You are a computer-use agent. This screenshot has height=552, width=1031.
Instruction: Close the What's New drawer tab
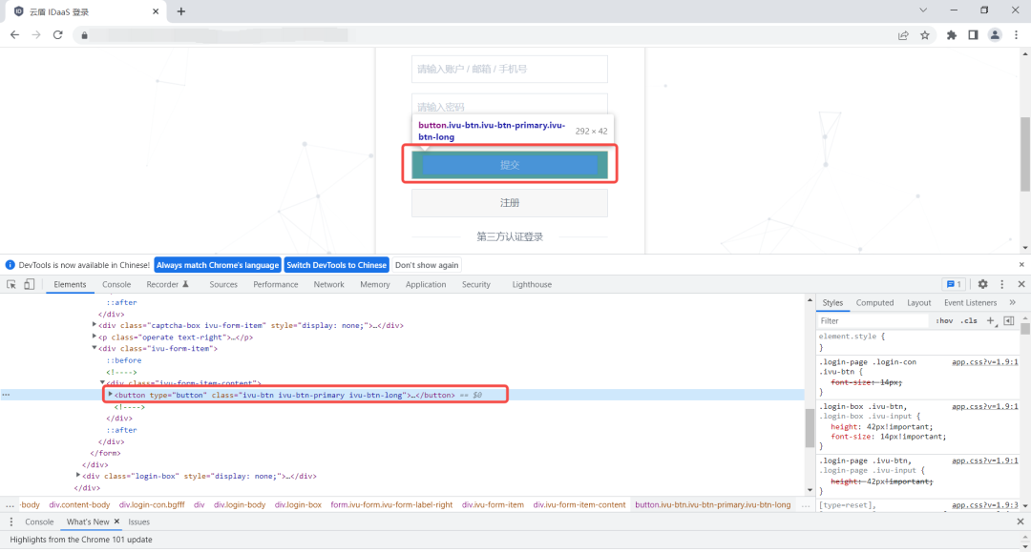click(116, 521)
